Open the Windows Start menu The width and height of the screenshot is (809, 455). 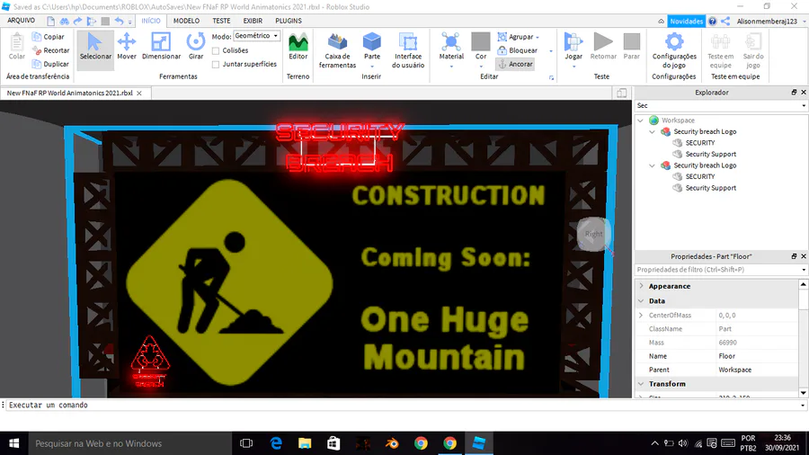(x=13, y=443)
